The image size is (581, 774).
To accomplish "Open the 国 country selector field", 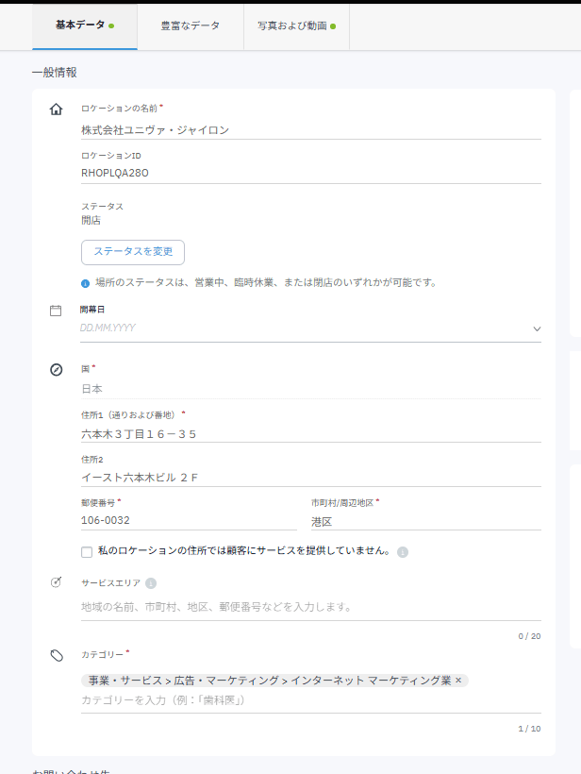I will (x=310, y=388).
